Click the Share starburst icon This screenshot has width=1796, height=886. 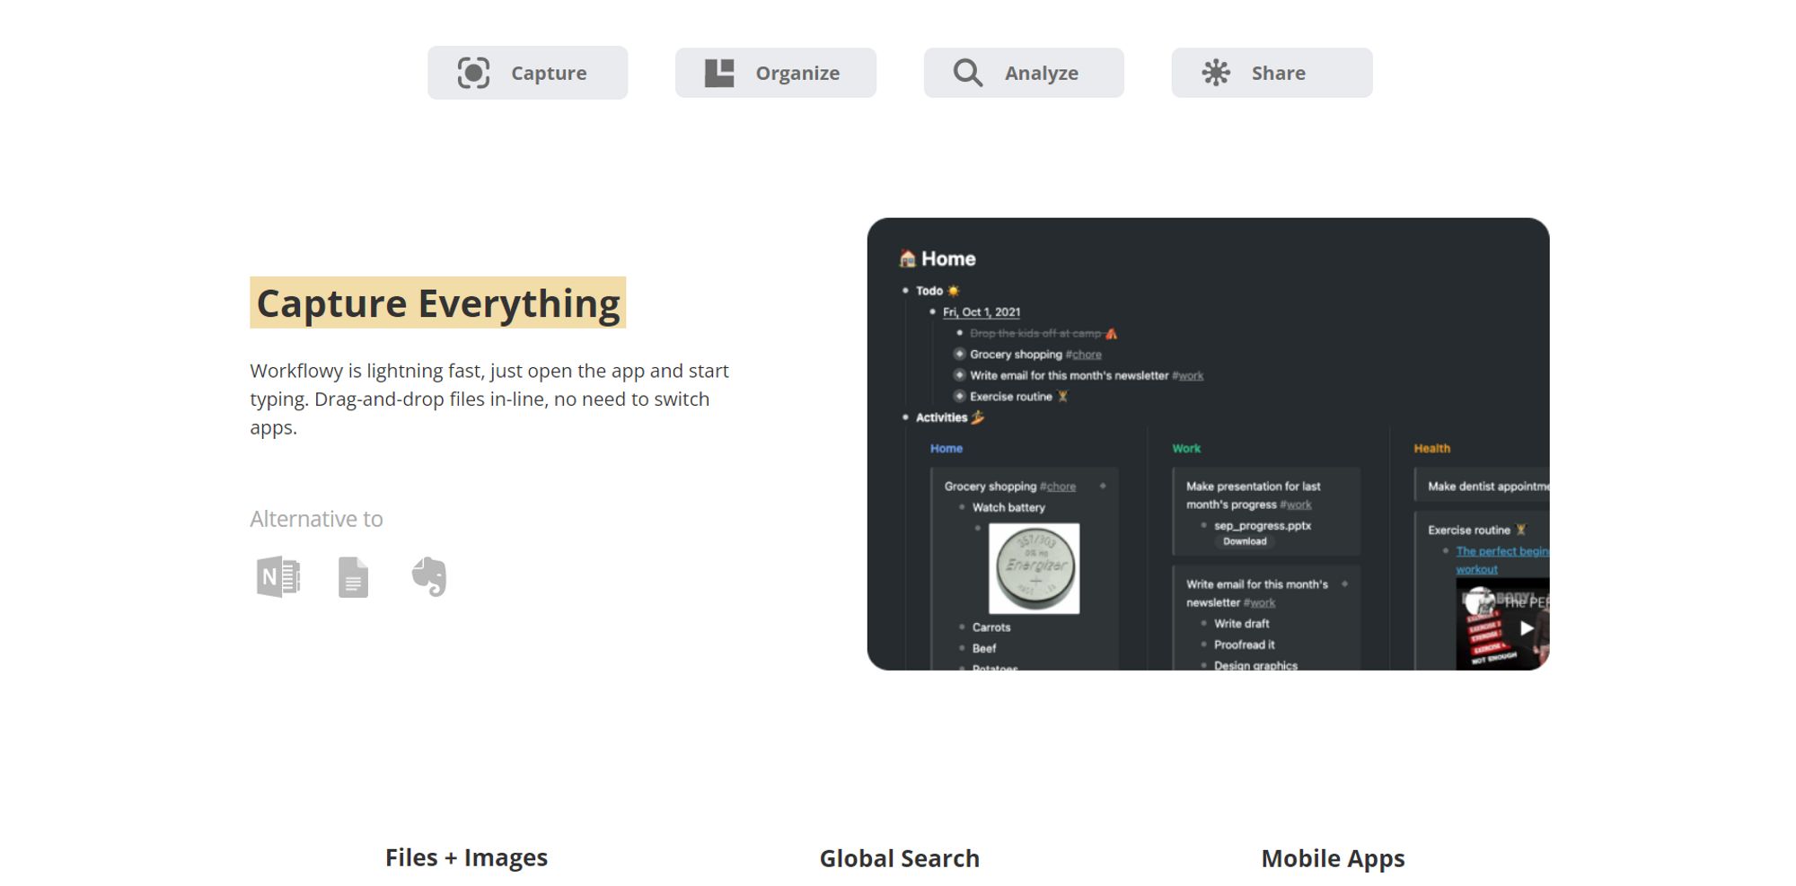pos(1216,73)
